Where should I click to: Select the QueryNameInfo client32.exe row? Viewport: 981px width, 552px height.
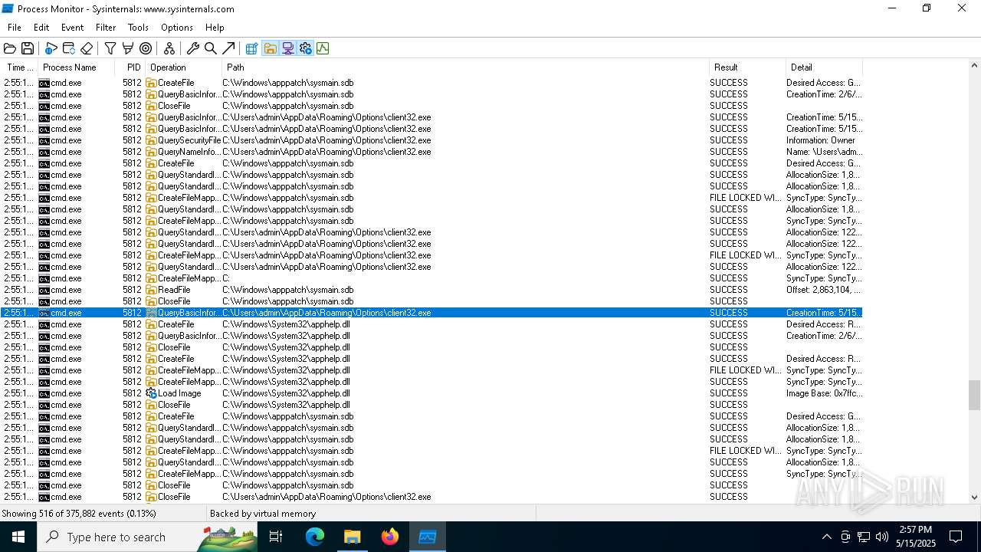point(431,152)
